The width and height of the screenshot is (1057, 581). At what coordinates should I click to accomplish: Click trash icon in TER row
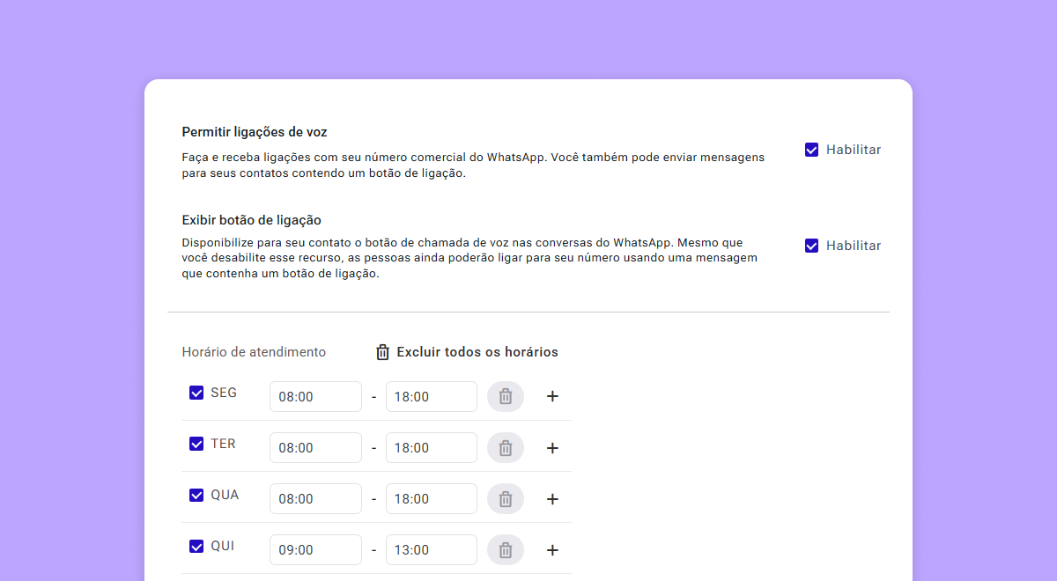click(506, 447)
